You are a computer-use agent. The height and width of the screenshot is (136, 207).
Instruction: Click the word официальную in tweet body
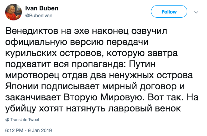(x=36, y=43)
